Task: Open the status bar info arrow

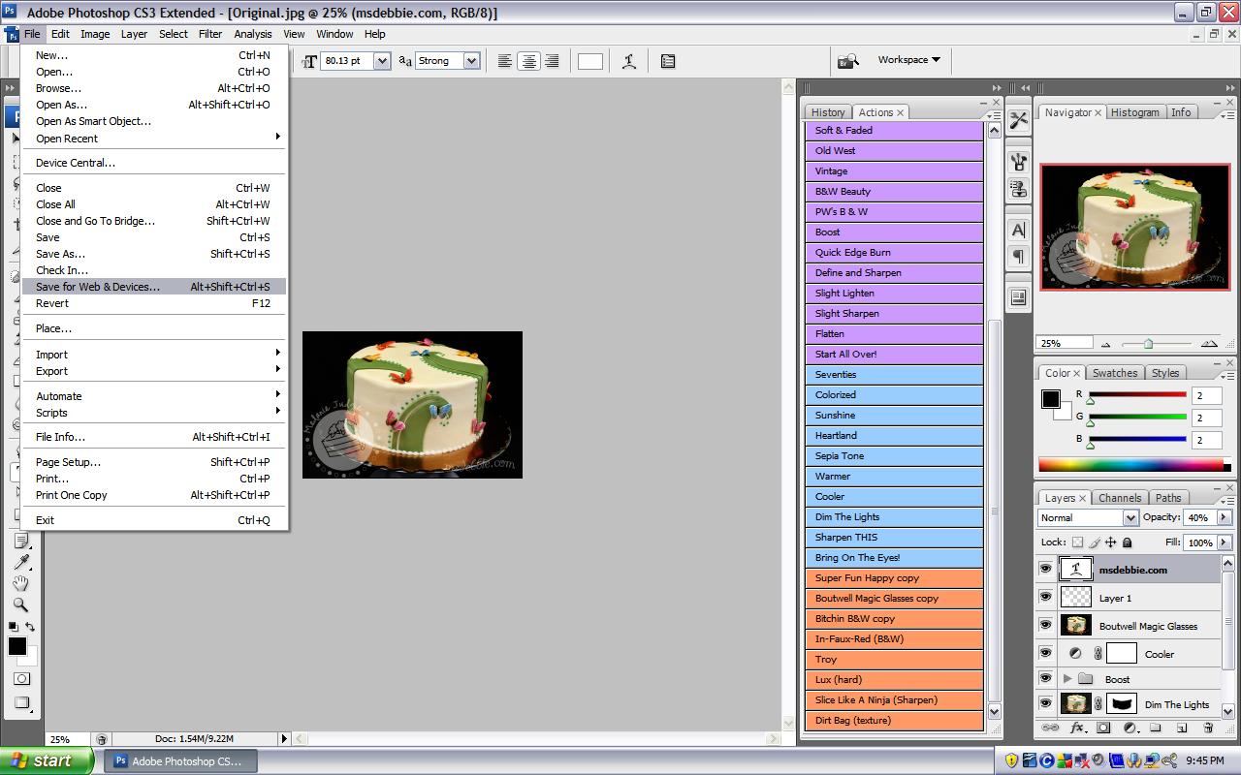Action: (x=284, y=739)
